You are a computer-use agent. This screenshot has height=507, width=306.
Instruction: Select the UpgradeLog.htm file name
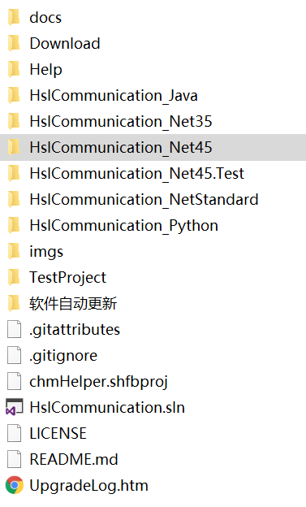coord(88,485)
